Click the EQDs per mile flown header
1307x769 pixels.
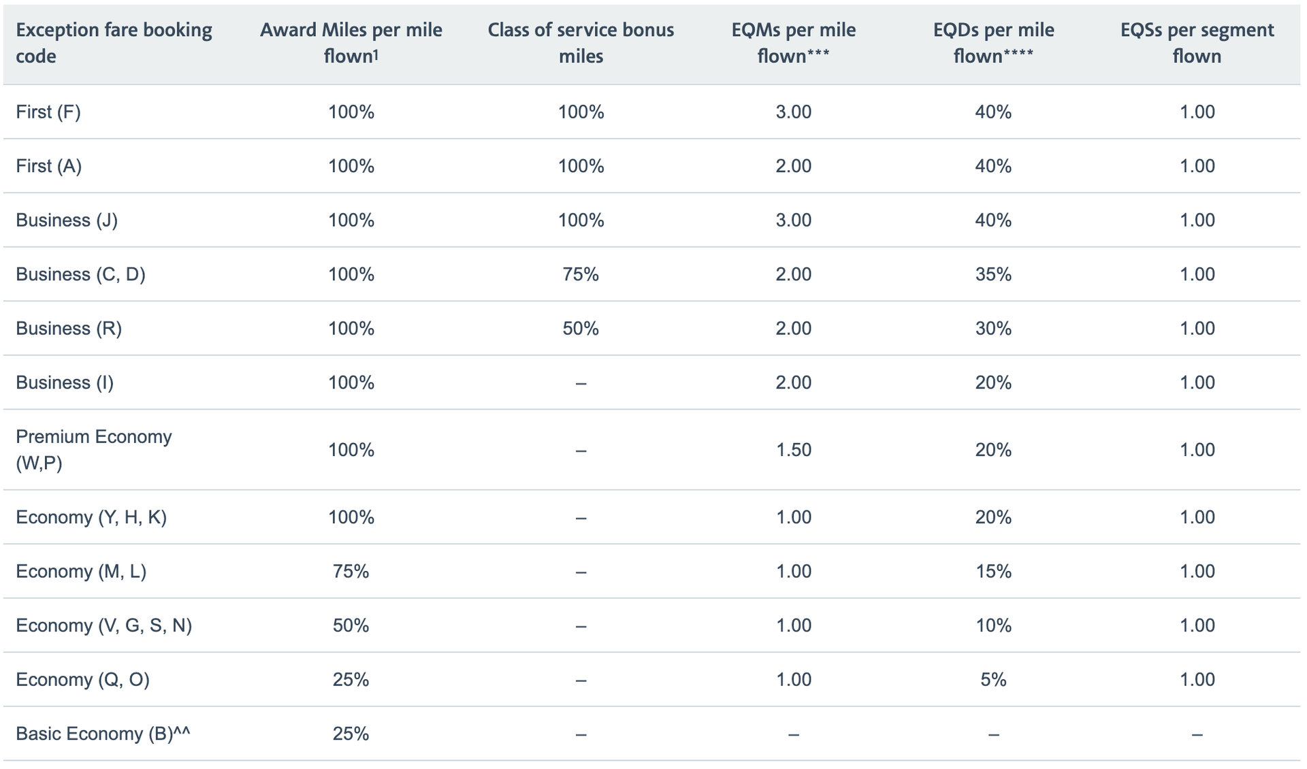pos(993,43)
